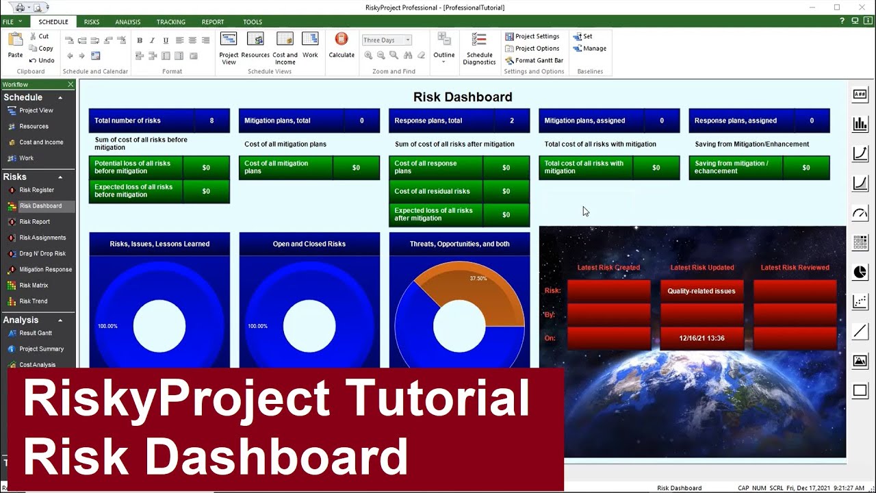
Task: Click the print icon in quick access toolbar
Action: coord(20,8)
